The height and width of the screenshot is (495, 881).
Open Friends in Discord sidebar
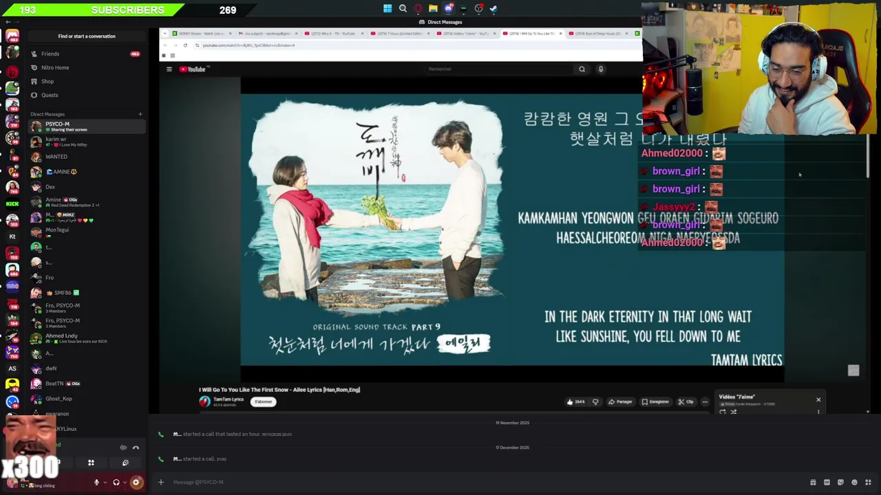pos(87,54)
